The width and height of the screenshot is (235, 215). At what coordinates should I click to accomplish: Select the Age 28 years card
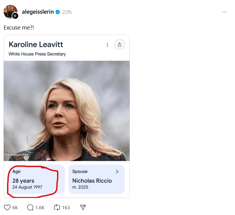pos(34,179)
